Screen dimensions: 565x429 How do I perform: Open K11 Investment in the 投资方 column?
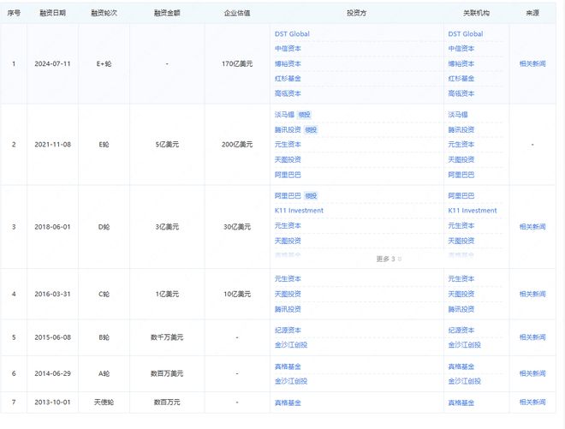pos(299,211)
